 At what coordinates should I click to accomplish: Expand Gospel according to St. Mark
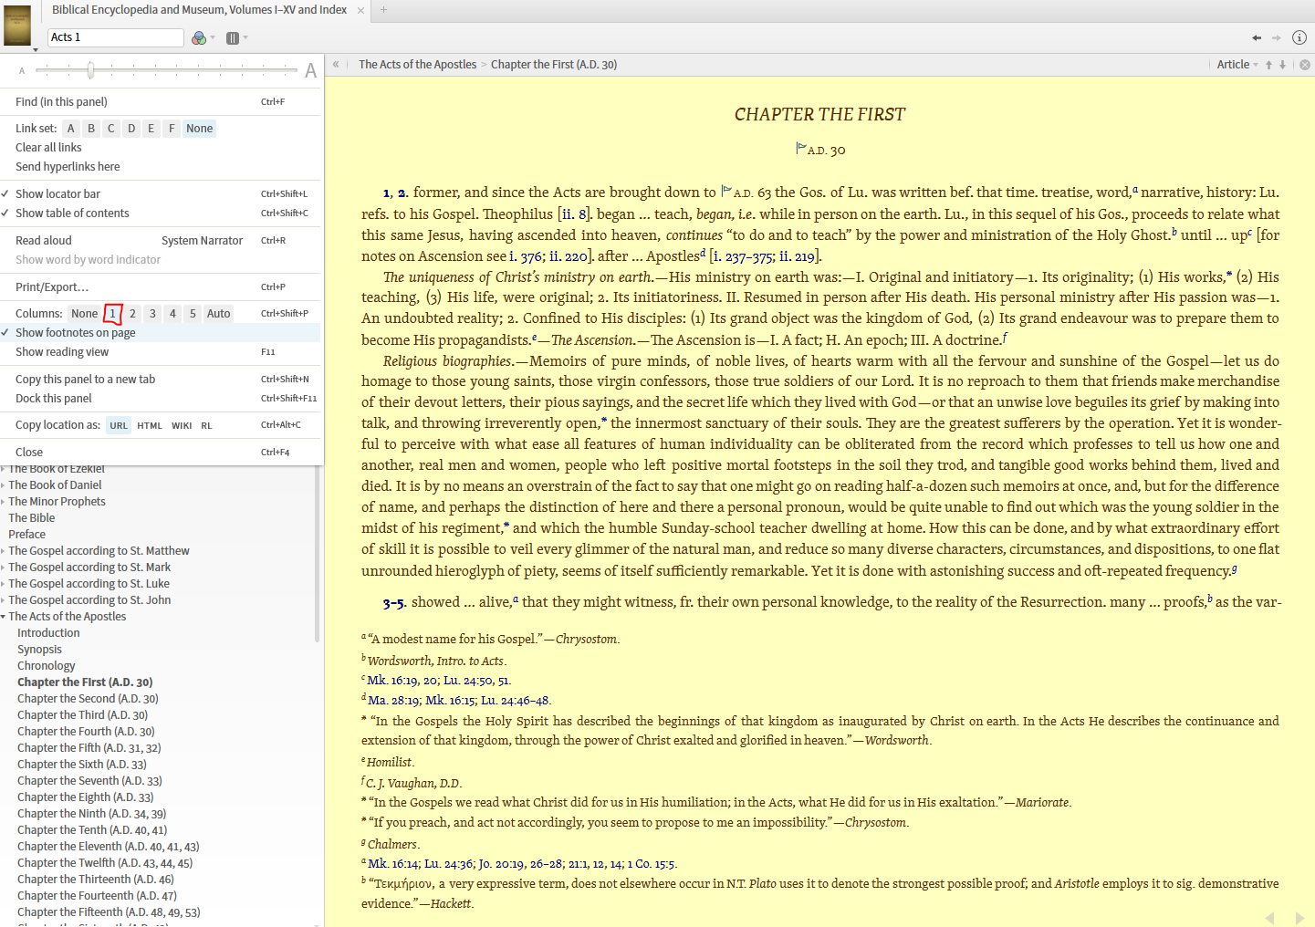(x=4, y=568)
